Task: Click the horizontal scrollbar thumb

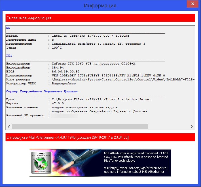Action: (x=80, y=126)
